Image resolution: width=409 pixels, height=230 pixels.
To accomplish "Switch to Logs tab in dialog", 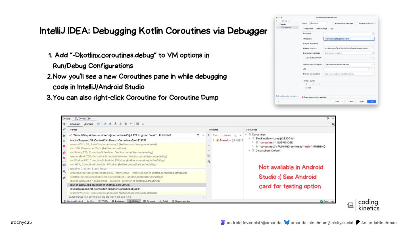I will click(331, 29).
